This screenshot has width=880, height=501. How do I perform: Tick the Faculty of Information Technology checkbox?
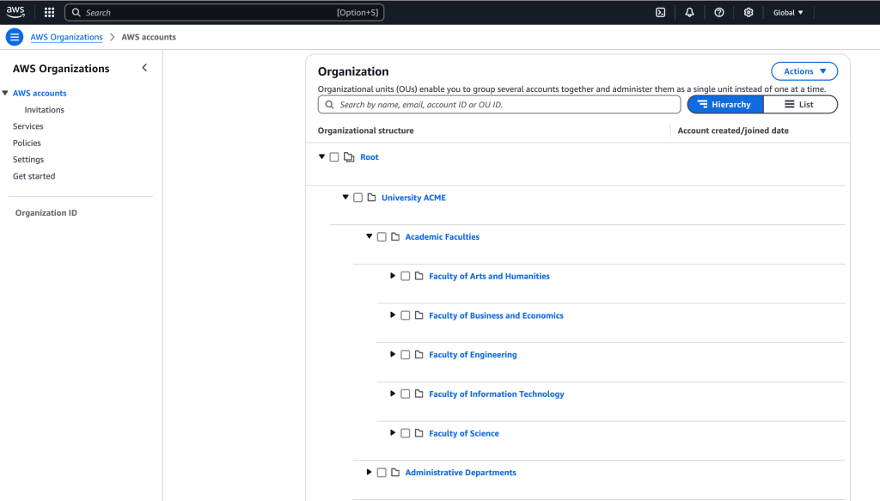[x=406, y=394]
